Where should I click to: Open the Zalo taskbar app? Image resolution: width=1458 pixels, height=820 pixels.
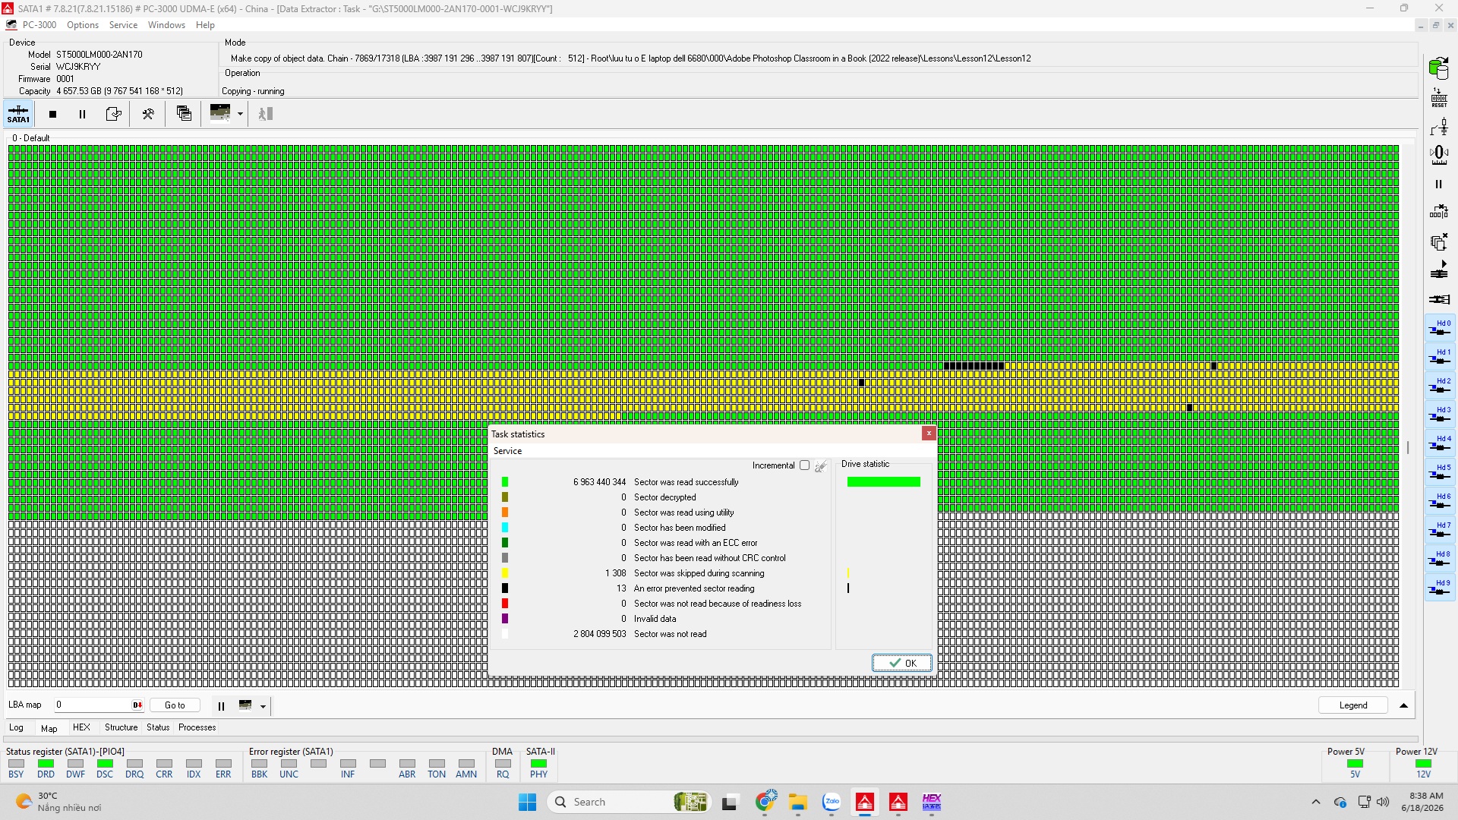[832, 802]
